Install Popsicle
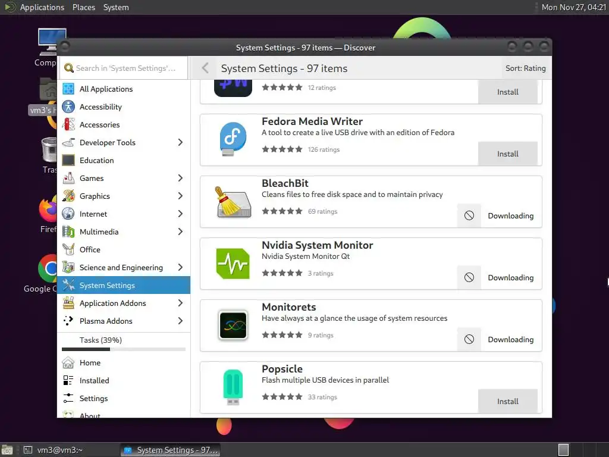The width and height of the screenshot is (609, 457). pos(508,402)
